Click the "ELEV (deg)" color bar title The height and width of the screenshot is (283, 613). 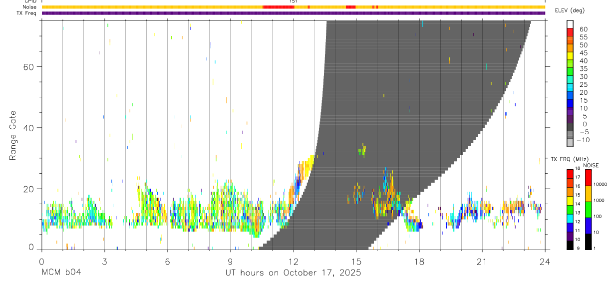click(x=570, y=10)
